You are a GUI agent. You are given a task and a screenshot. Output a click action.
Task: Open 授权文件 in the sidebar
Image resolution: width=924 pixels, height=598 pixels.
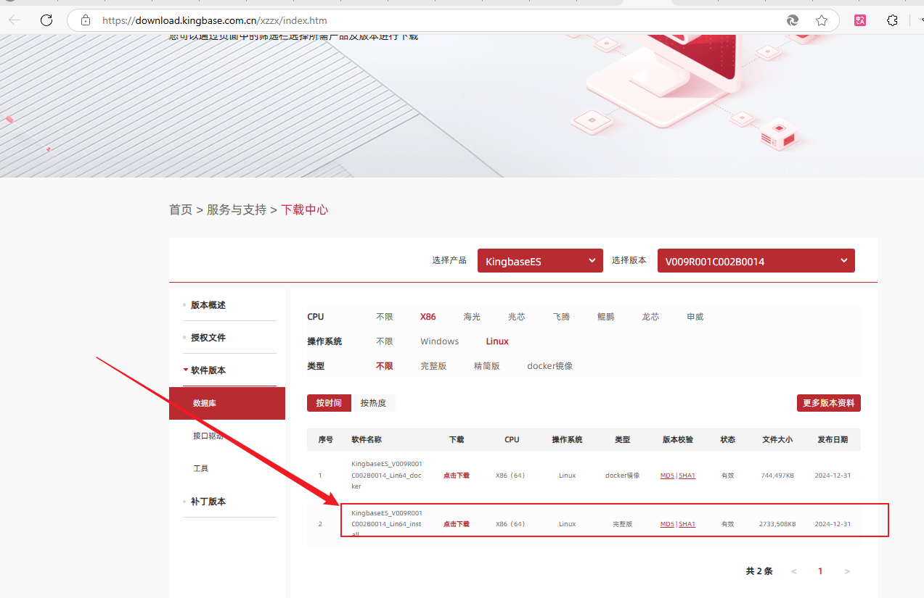coord(208,338)
